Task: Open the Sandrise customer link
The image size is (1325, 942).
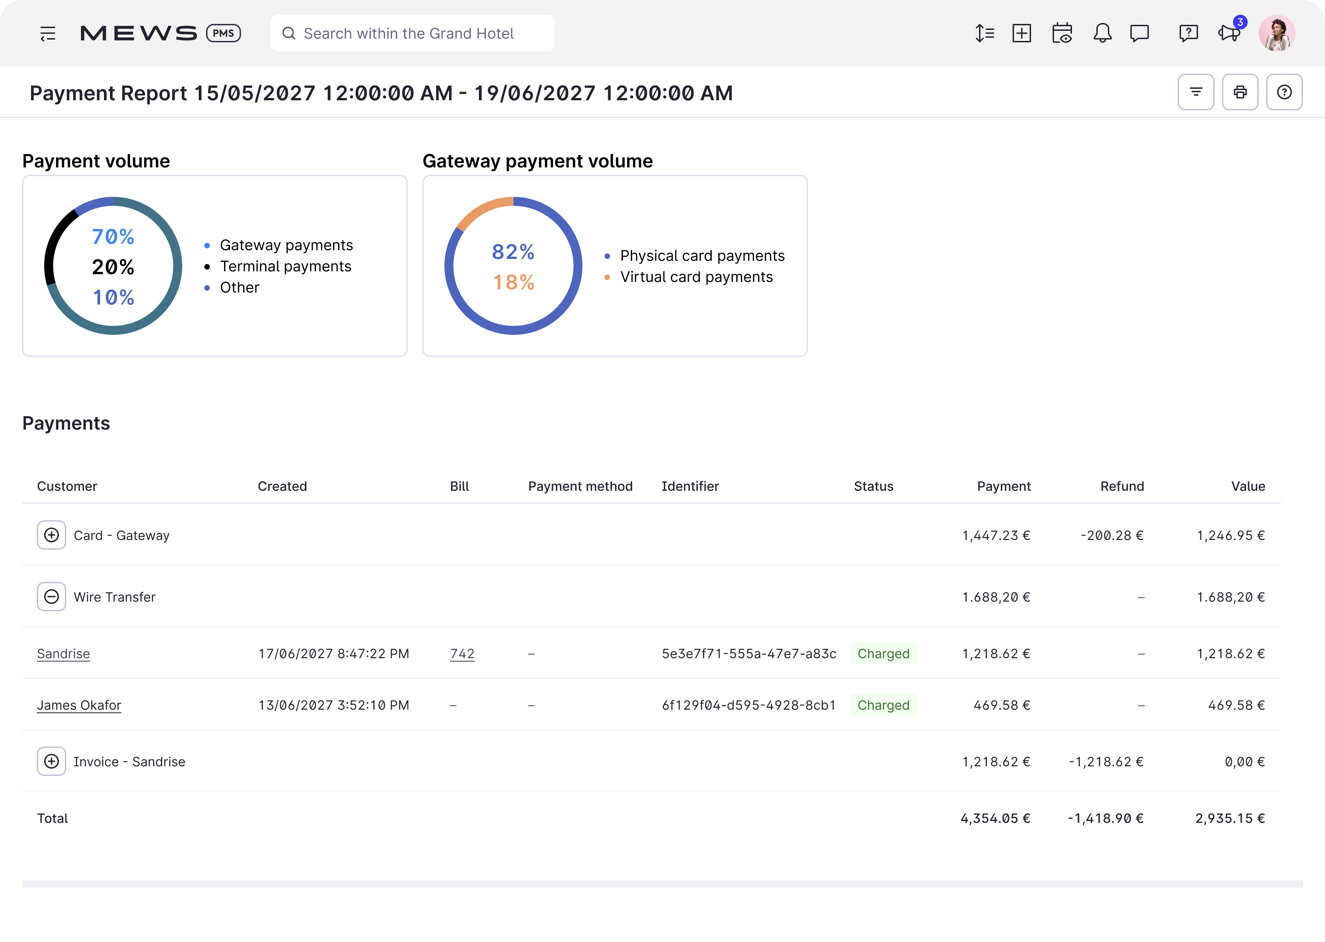Action: coord(63,654)
